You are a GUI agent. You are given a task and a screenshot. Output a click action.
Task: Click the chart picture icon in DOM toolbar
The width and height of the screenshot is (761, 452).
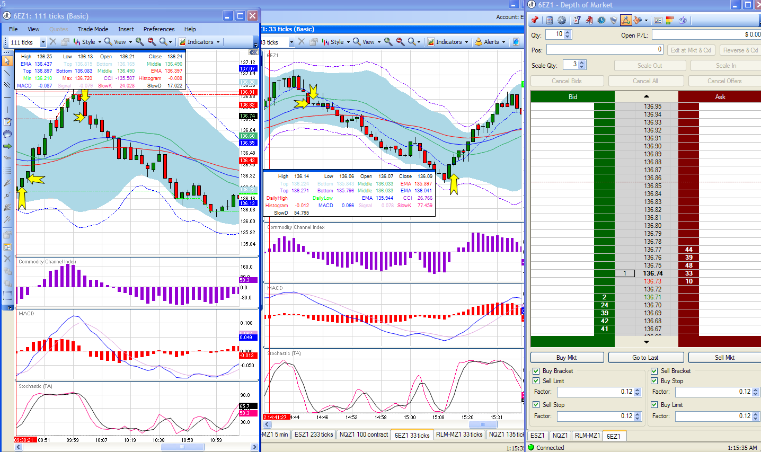point(658,20)
